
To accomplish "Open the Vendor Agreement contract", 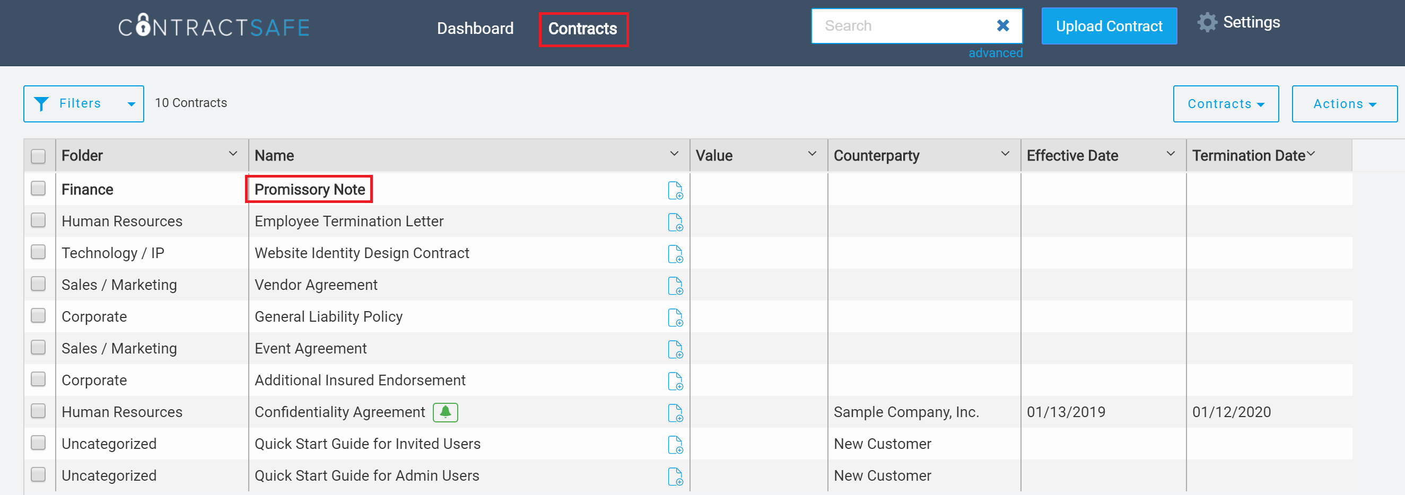I will [316, 285].
